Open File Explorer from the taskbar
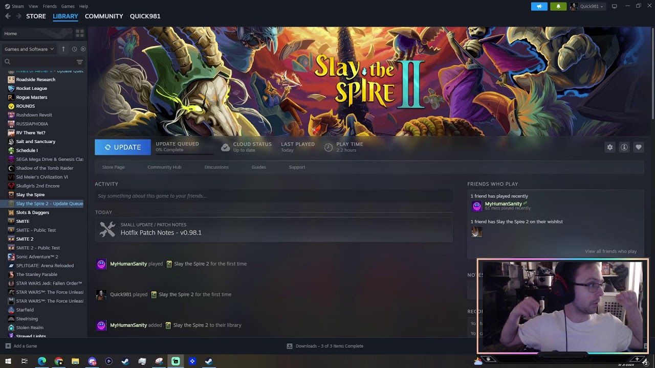Viewport: 655px width, 368px height. tap(75, 361)
